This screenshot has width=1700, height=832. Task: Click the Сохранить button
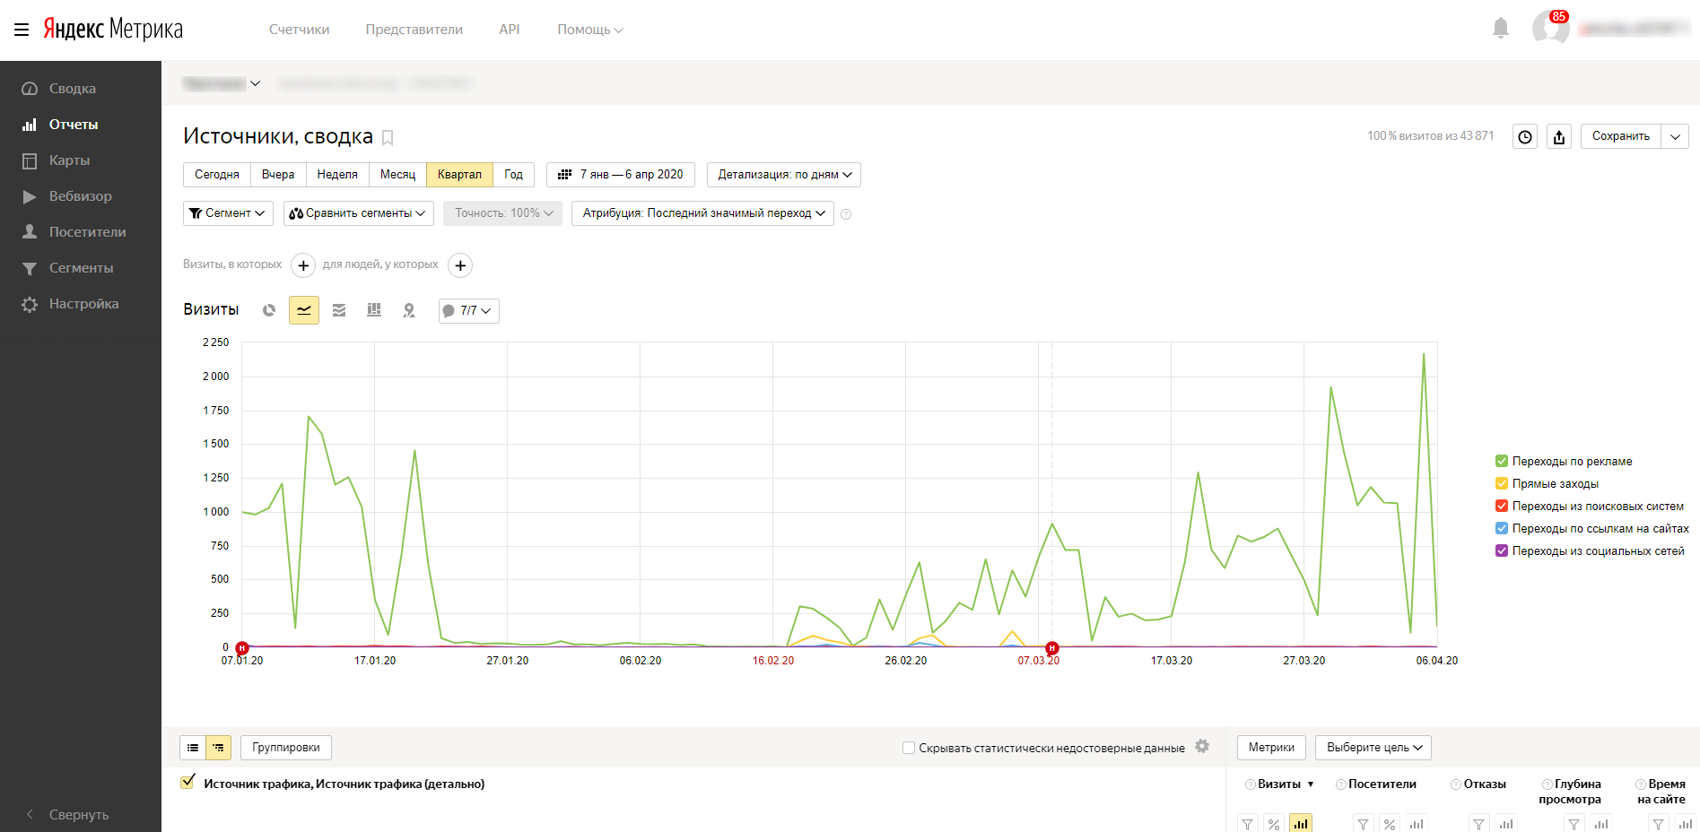coord(1621,136)
